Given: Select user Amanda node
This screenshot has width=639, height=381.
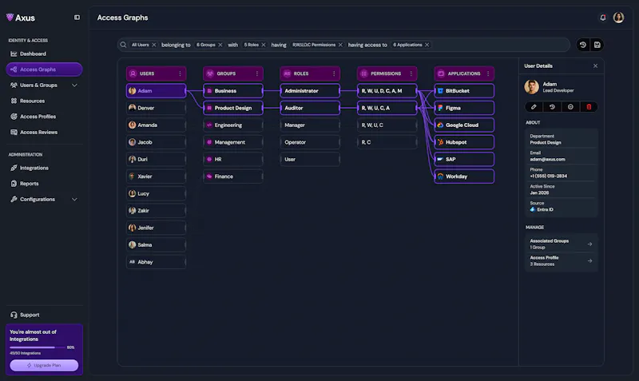Looking at the screenshot, I should click(x=156, y=125).
